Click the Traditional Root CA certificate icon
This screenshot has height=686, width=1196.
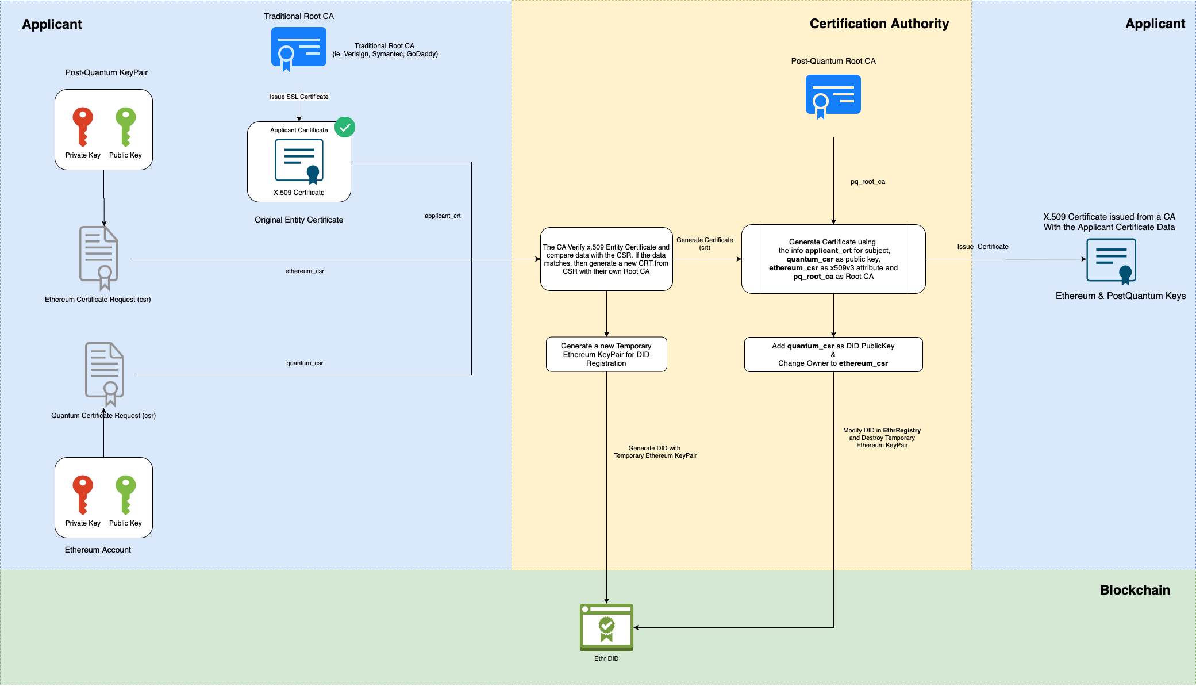(x=298, y=48)
